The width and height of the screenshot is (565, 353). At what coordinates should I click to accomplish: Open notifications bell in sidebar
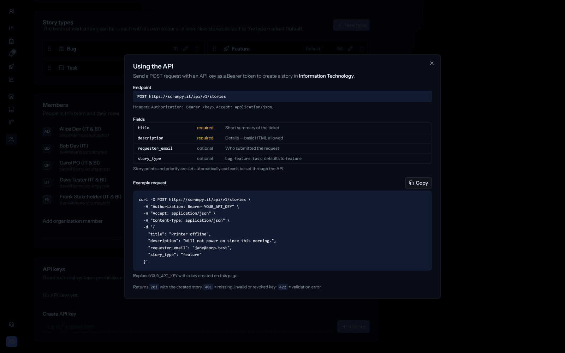pyautogui.click(x=12, y=54)
